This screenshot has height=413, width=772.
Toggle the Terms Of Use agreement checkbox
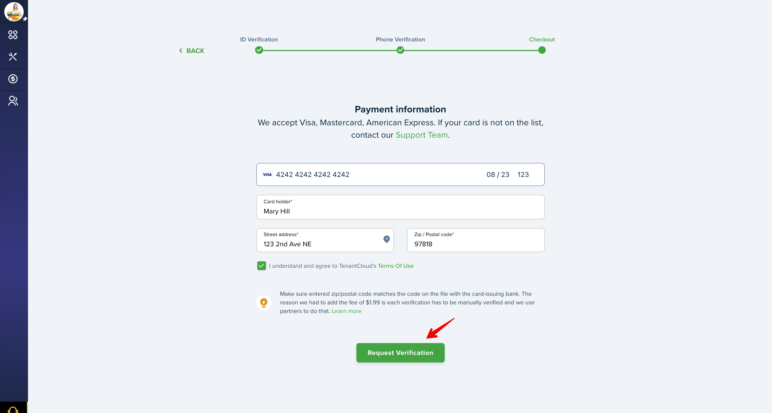(261, 266)
